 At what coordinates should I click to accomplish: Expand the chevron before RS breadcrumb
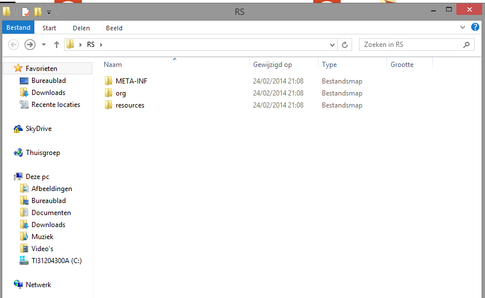(x=80, y=45)
